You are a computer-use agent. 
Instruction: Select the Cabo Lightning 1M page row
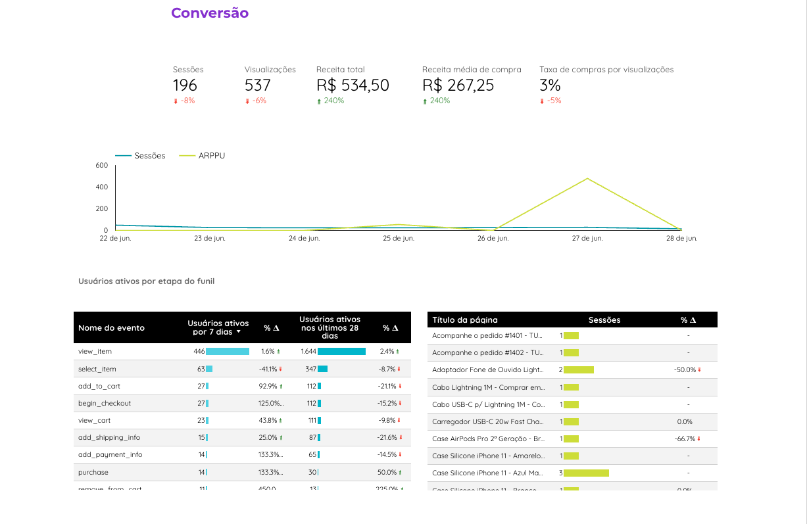tap(572, 387)
